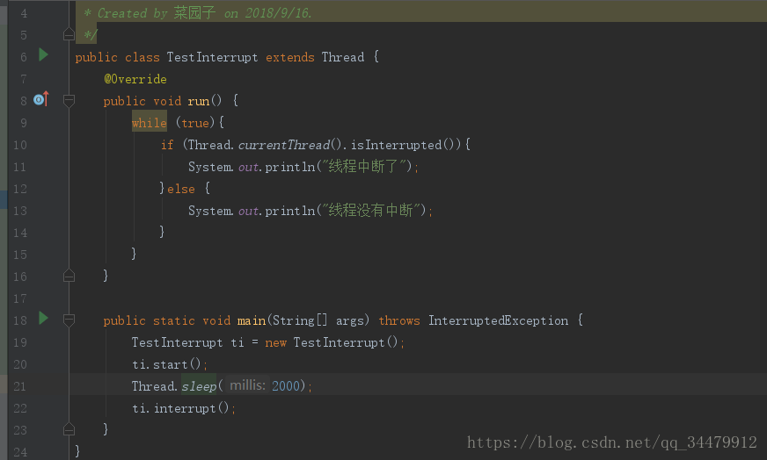Screen dimensions: 767x460
Task: Click 'String[] args' parameter
Action: (x=318, y=320)
